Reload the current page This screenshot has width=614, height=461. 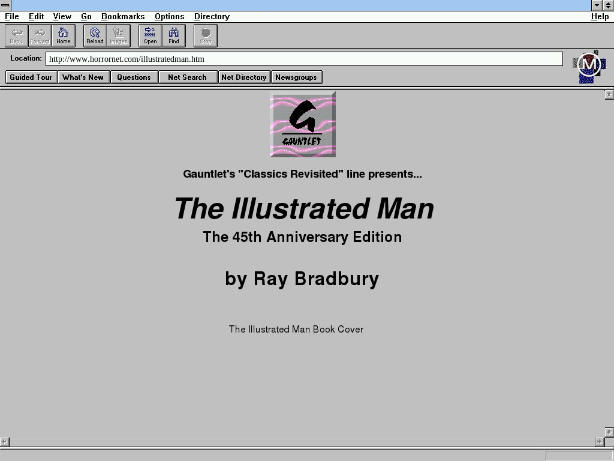coord(95,35)
